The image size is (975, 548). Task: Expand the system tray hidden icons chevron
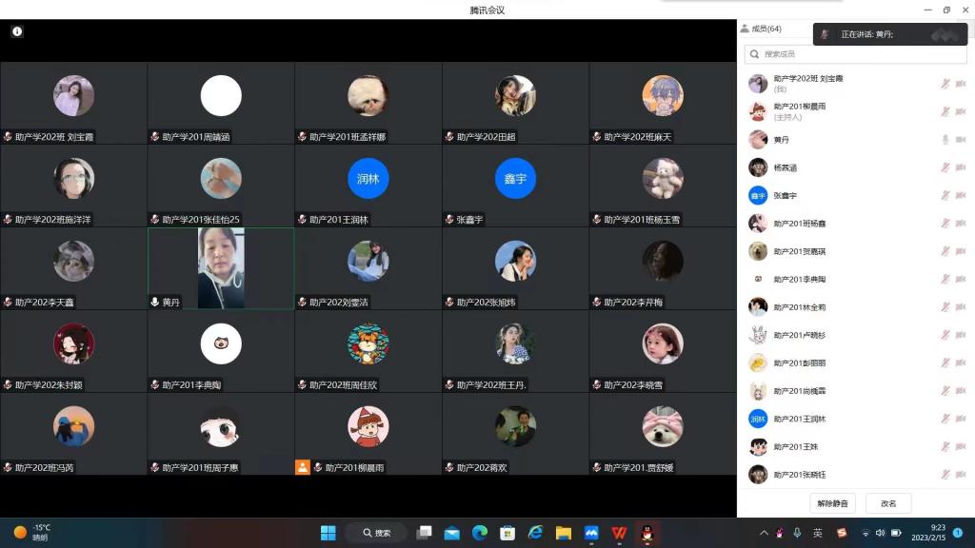click(764, 533)
